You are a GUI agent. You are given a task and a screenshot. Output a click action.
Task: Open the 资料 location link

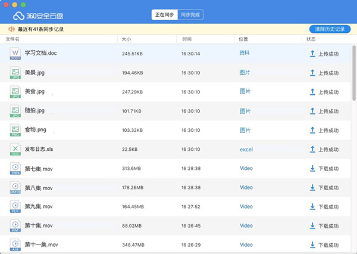click(245, 53)
